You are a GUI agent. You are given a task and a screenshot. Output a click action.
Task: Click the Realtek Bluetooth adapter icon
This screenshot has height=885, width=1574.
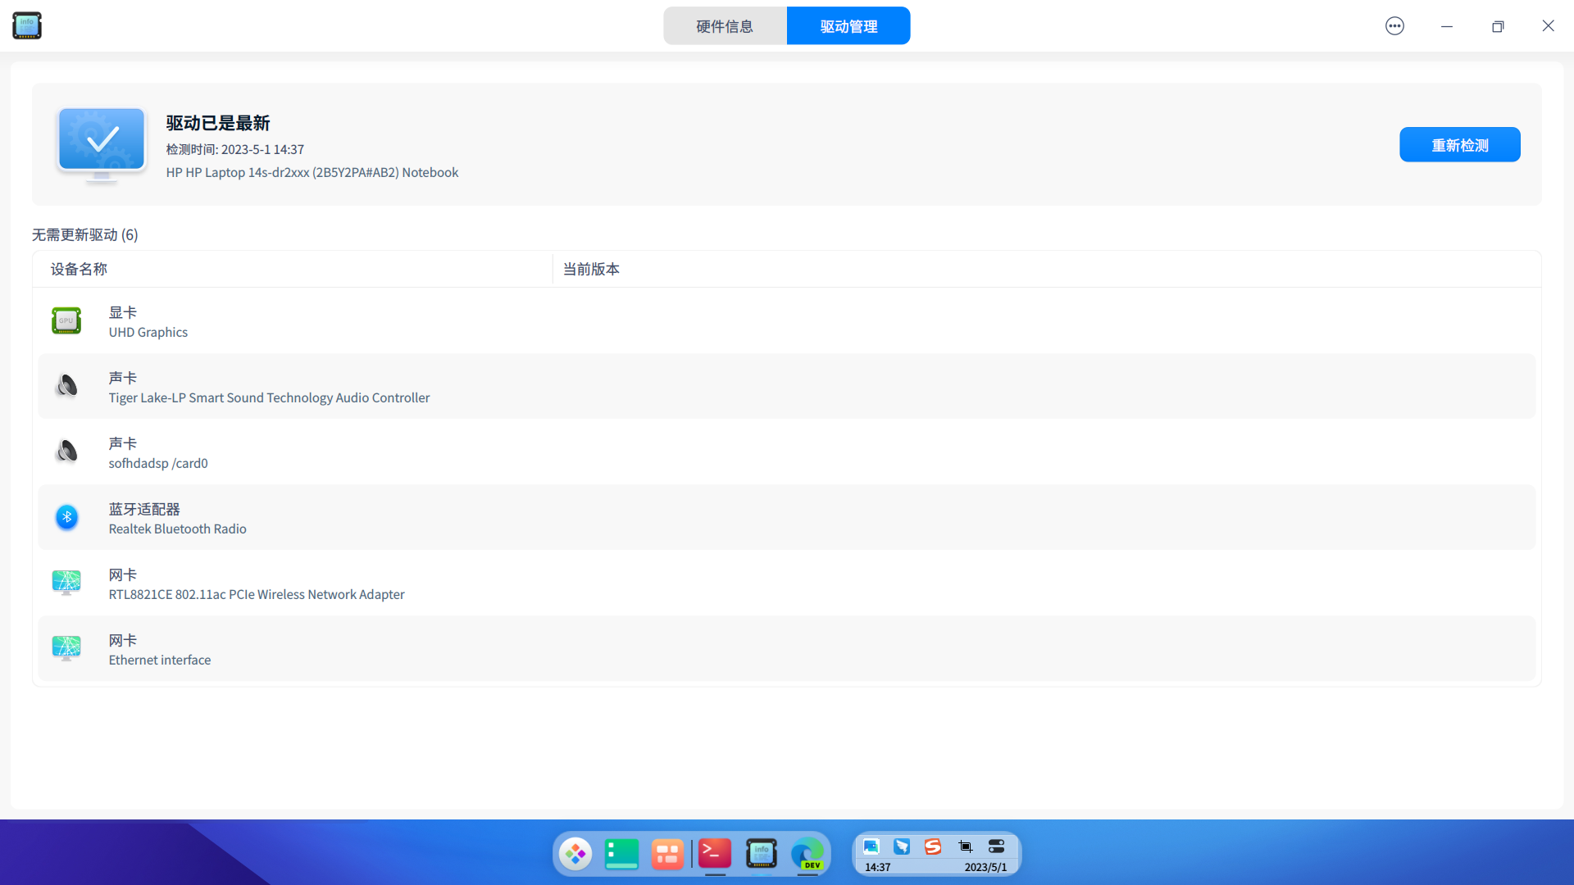click(66, 517)
